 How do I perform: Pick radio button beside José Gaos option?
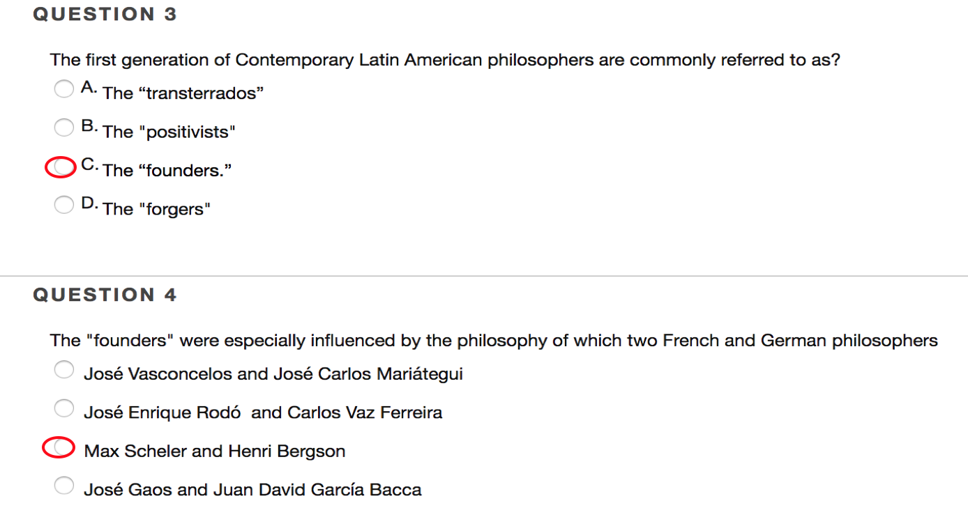coord(63,486)
